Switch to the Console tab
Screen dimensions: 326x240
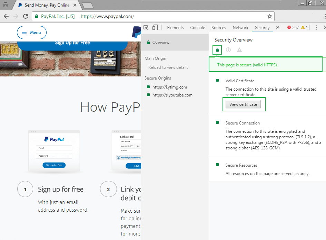[198, 28]
